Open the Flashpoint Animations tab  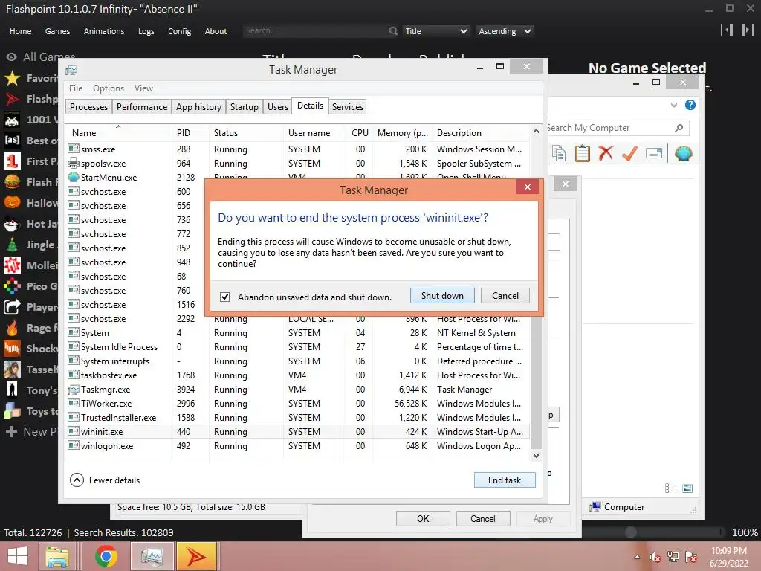[104, 31]
